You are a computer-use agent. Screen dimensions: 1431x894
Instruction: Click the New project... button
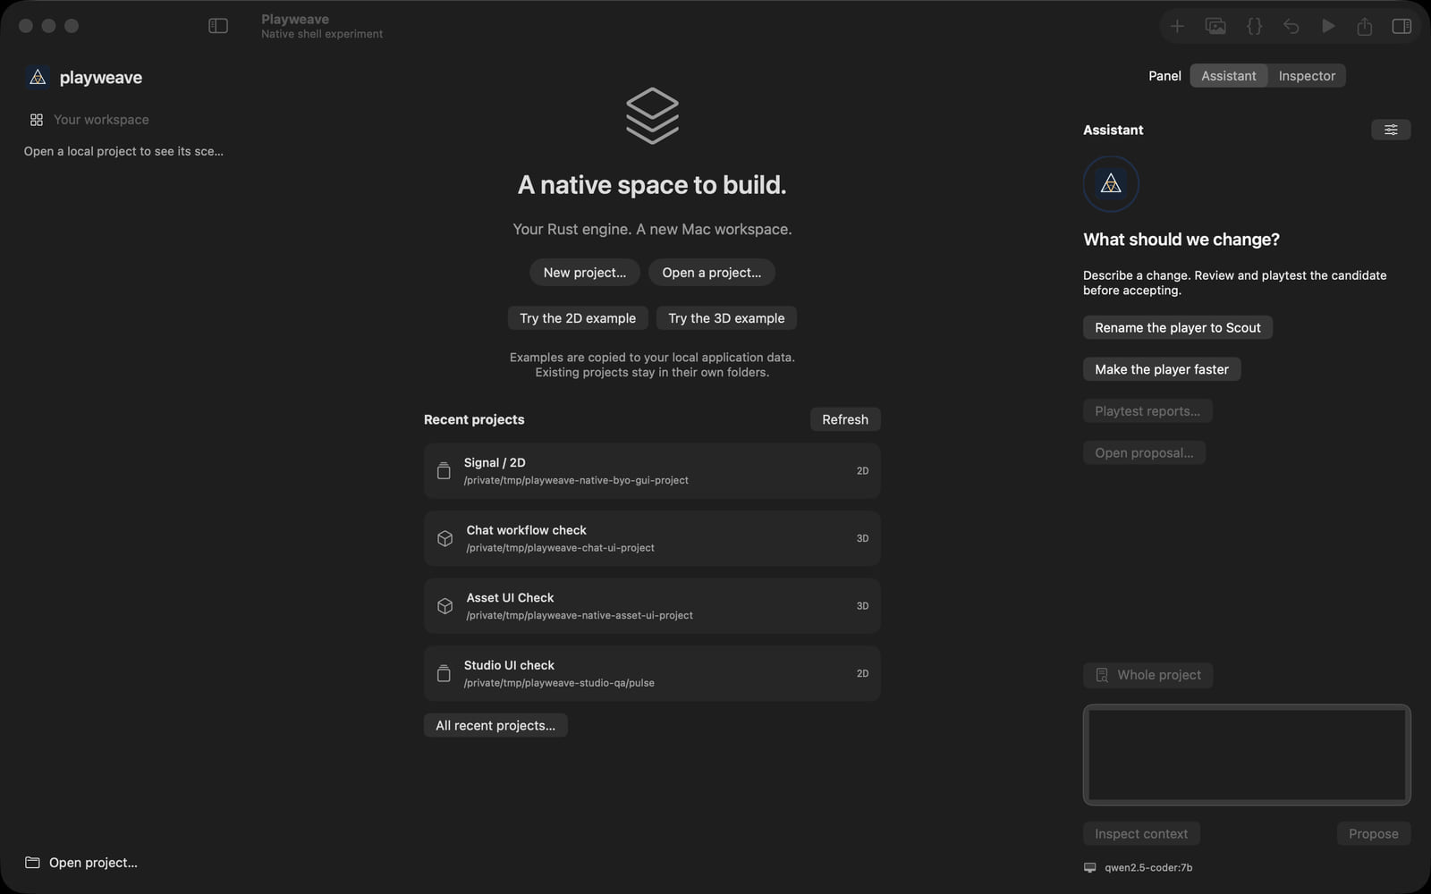click(585, 273)
